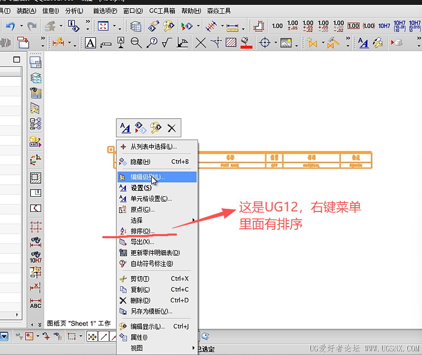Click the Redo arrow icon
422x355 pixels.
(32, 26)
